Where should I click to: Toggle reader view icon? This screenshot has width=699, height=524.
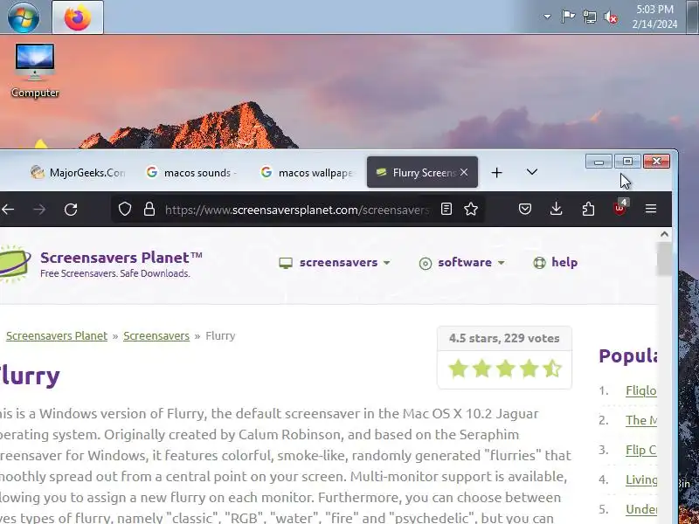446,209
